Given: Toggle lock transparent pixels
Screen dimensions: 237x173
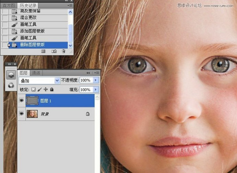Looking at the screenshot, I should [x=33, y=90].
